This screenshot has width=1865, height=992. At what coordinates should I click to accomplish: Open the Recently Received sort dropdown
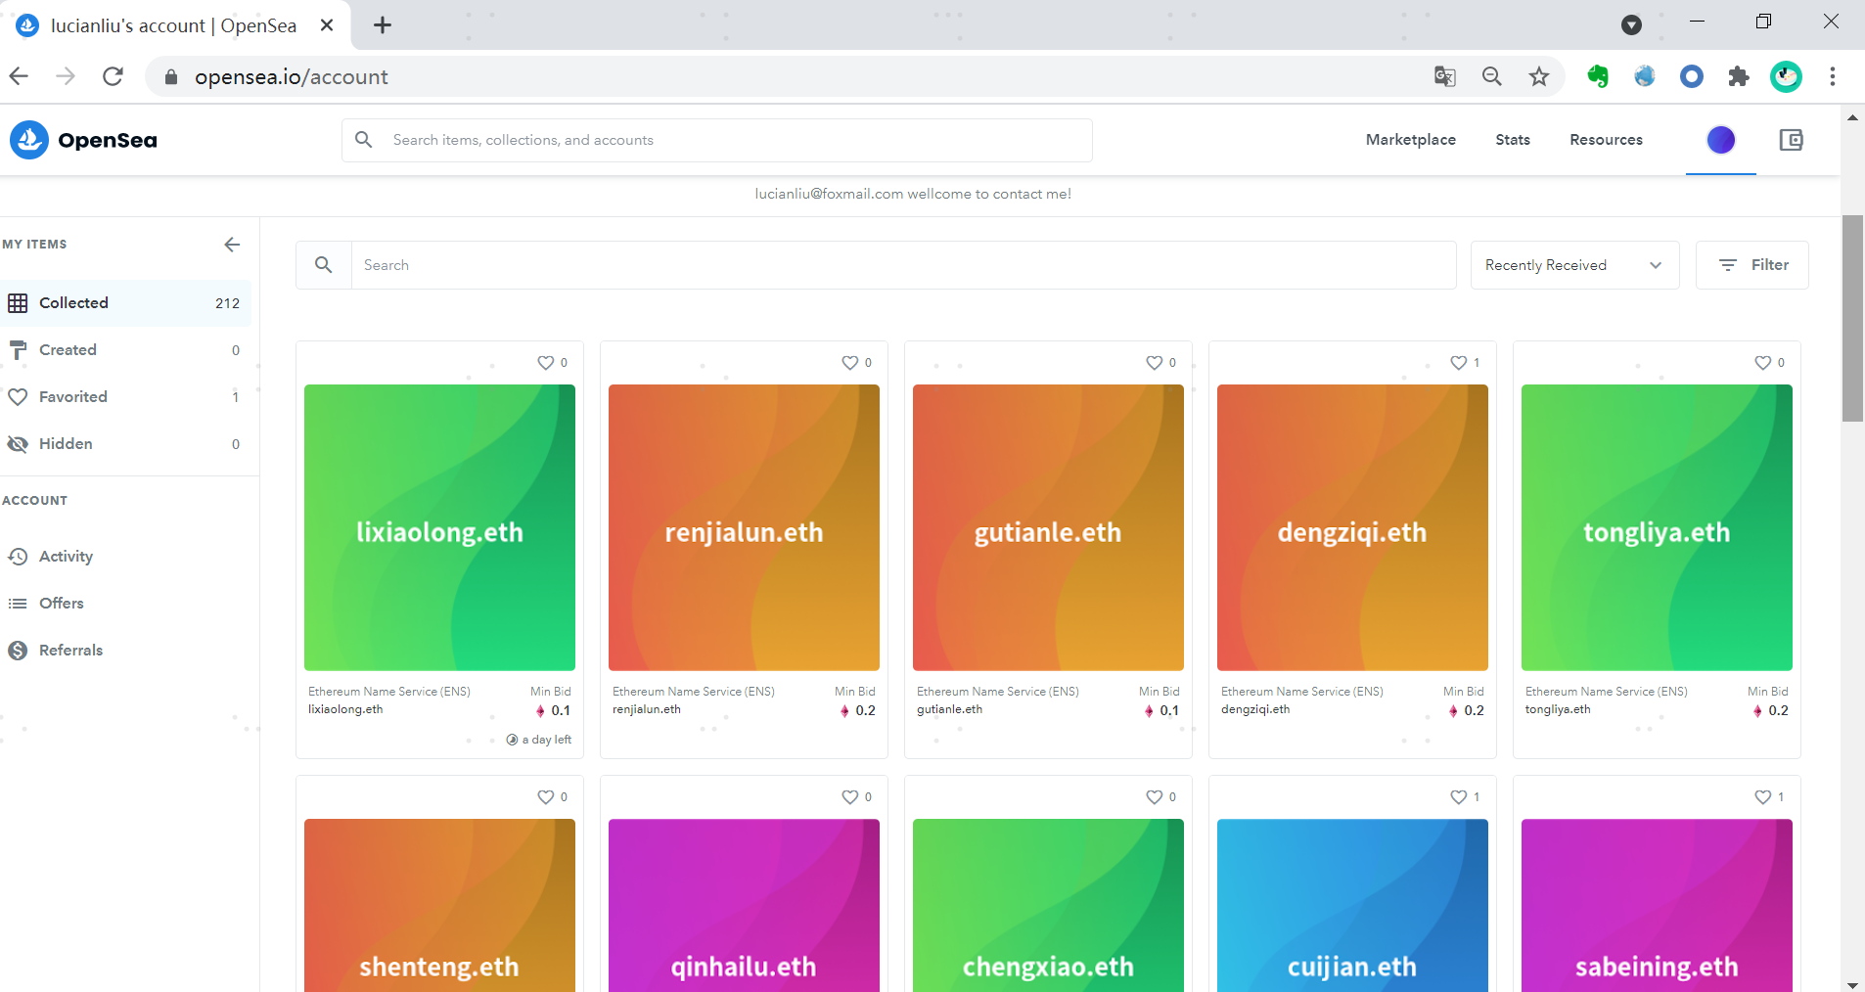pyautogui.click(x=1573, y=265)
